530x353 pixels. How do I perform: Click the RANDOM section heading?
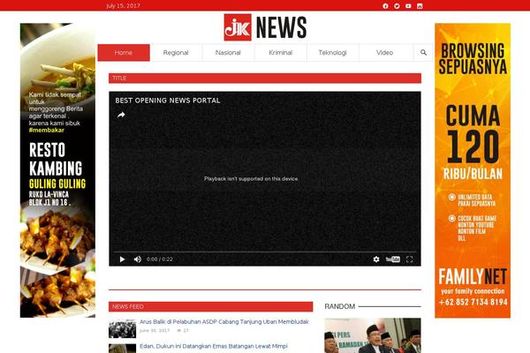click(x=340, y=306)
